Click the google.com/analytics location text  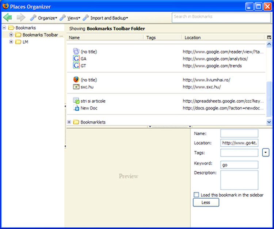pyautogui.click(x=215, y=59)
